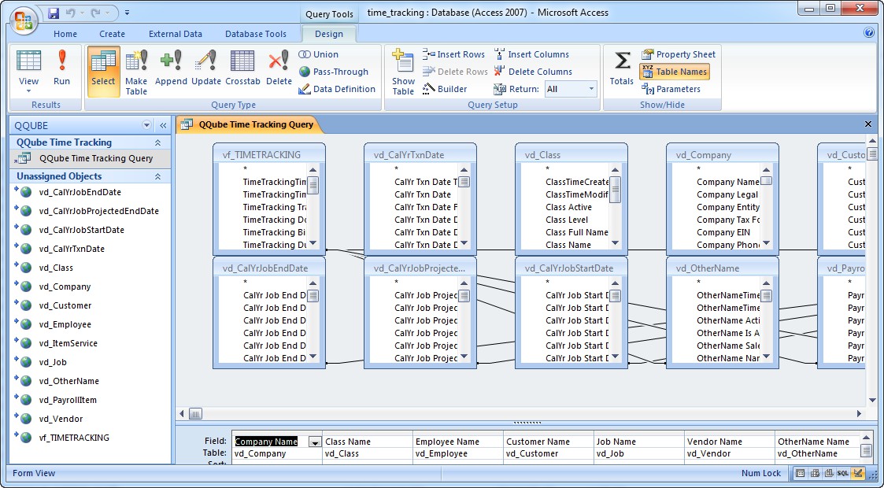884x488 pixels.
Task: Collapse the navigation pane with shutter button
Action: pos(163,125)
